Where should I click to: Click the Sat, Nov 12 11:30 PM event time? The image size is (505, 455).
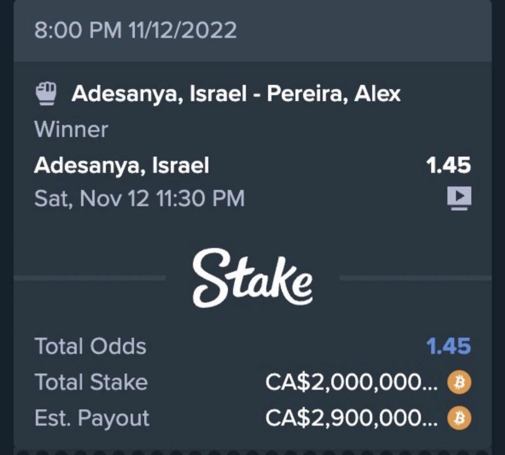[139, 198]
